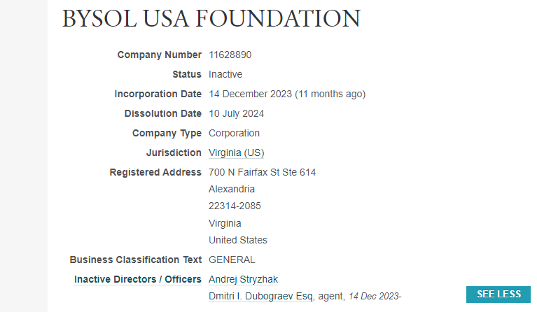Open the Virginia (US) jurisdiction link

point(236,153)
